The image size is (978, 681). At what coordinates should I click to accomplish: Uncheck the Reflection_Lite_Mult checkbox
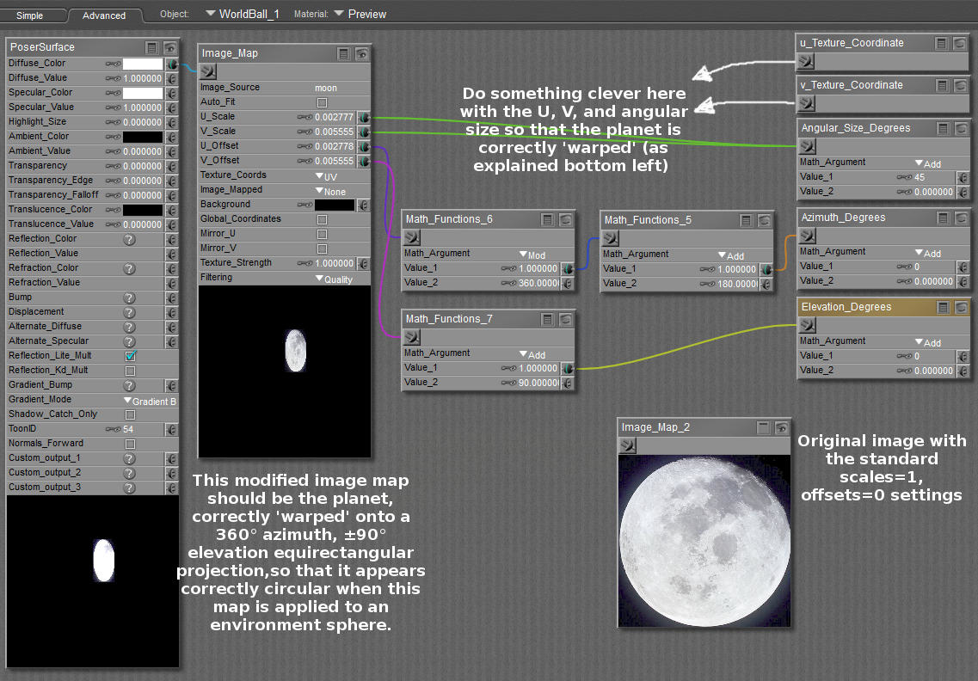coord(131,356)
